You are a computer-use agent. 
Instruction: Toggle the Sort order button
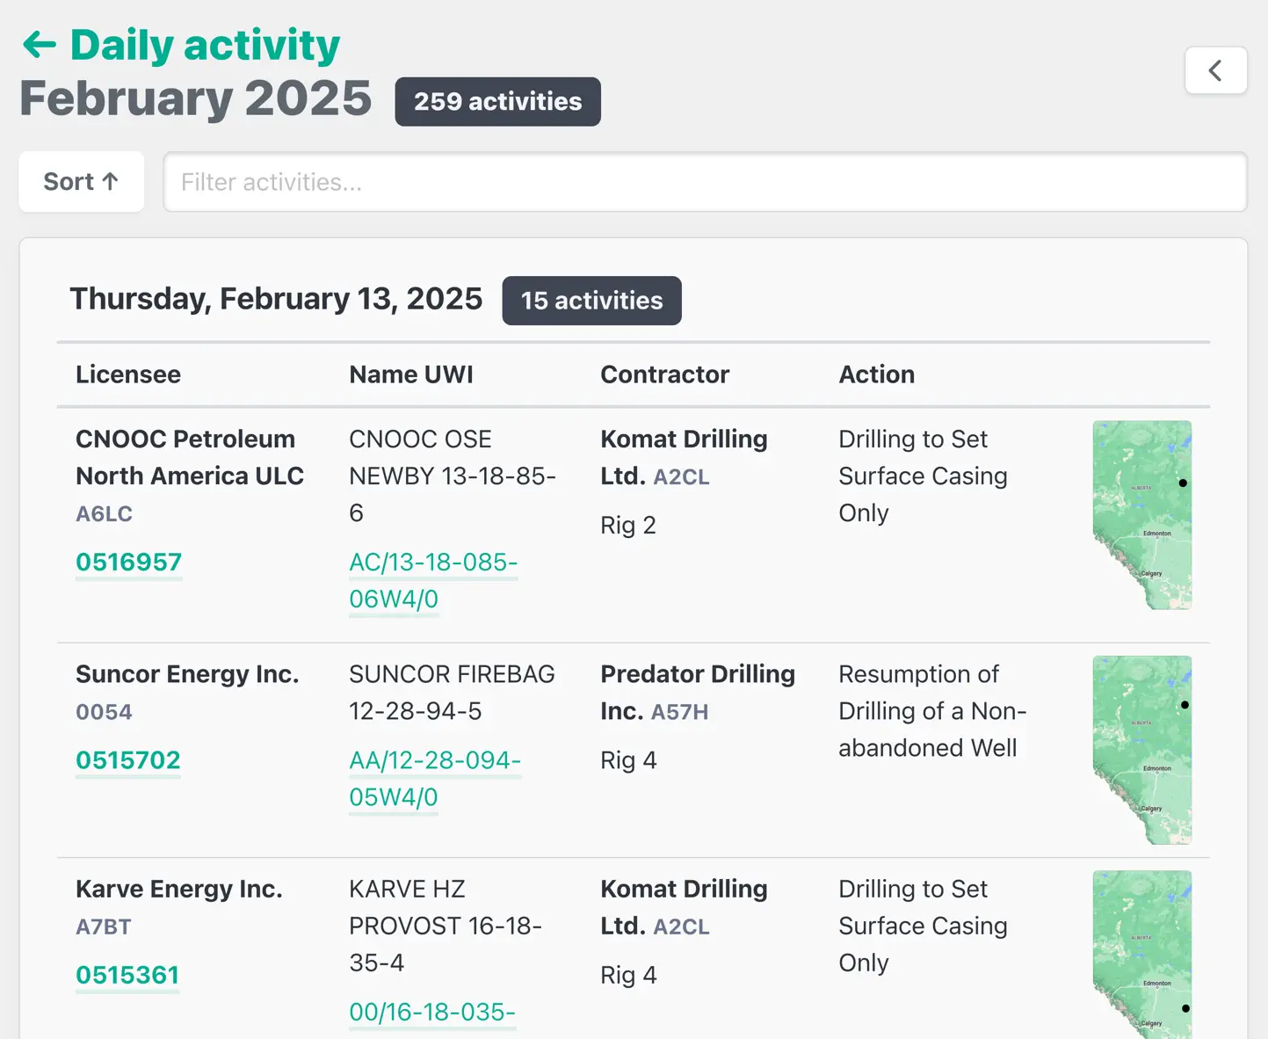(x=82, y=182)
